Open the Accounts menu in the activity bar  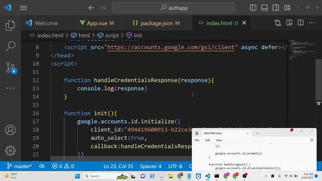tap(10, 130)
